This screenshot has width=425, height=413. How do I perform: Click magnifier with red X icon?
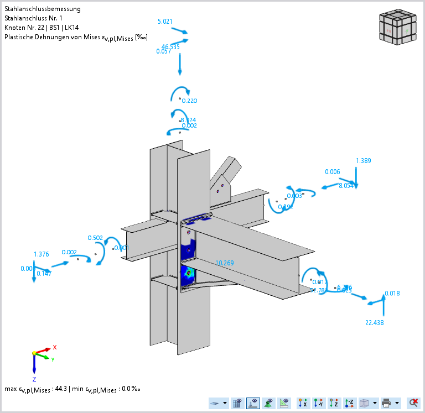[x=413, y=403]
